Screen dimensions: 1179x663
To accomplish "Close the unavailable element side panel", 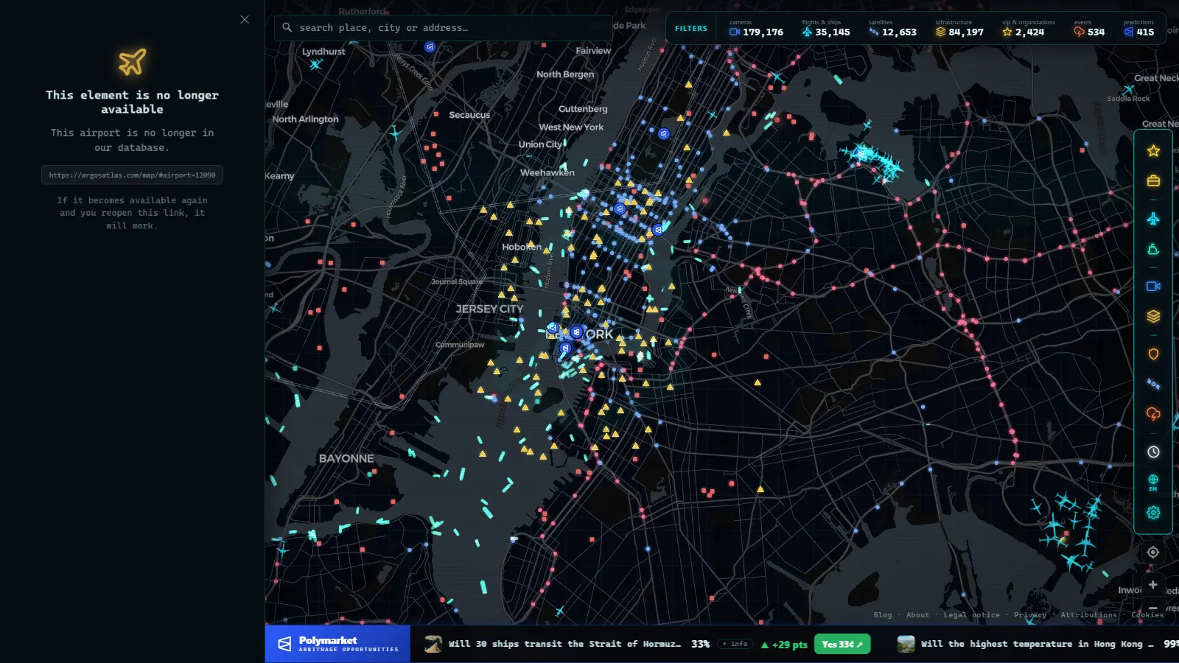I will [x=245, y=20].
